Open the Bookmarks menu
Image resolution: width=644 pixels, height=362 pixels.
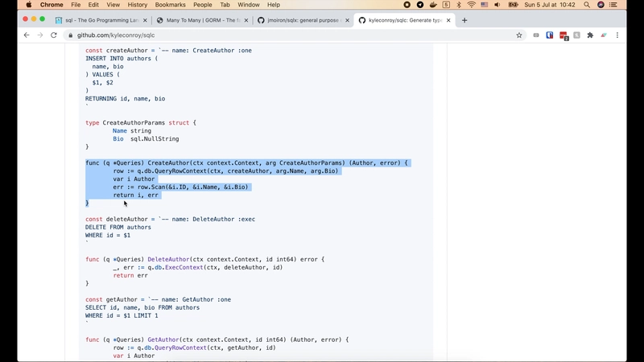click(x=170, y=5)
